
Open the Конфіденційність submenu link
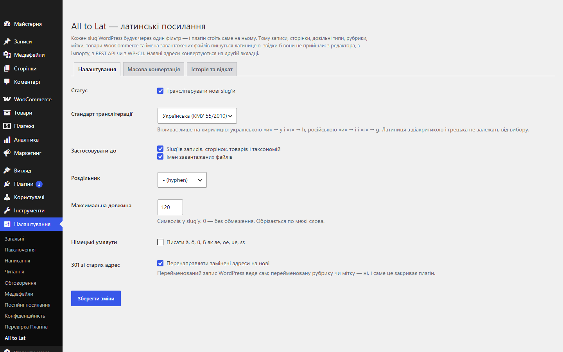[x=25, y=316]
